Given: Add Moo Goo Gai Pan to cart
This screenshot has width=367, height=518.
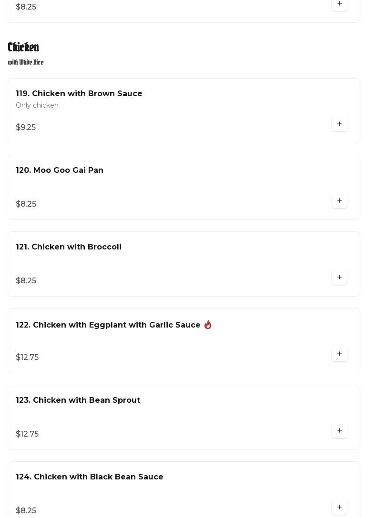Looking at the screenshot, I should click(x=339, y=201).
